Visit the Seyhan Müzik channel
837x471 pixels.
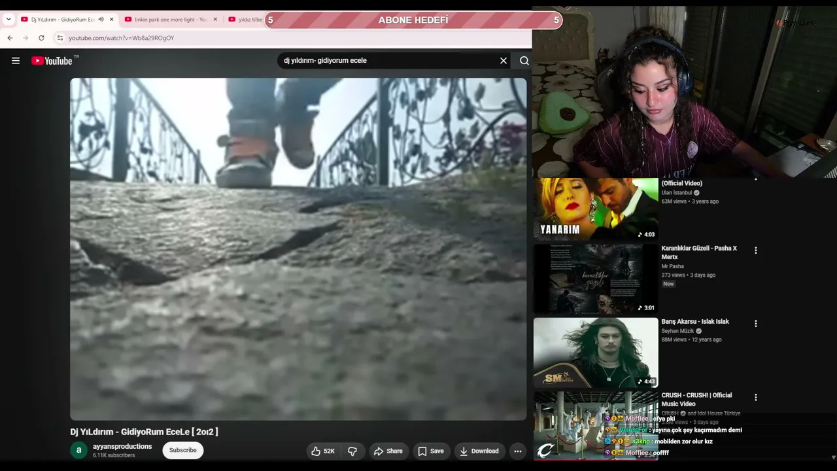(677, 331)
